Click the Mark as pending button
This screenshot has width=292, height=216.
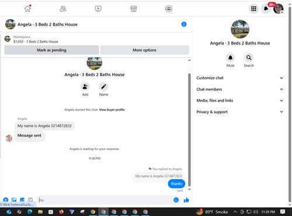51,50
